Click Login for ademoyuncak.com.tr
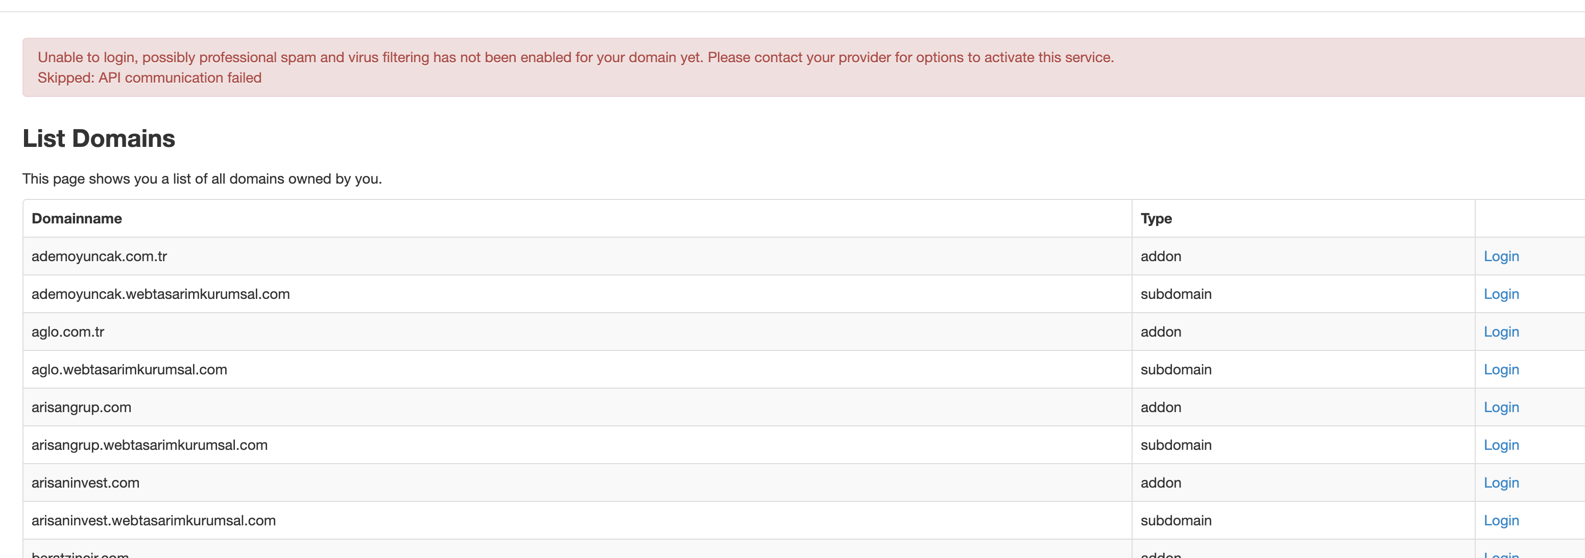The width and height of the screenshot is (1585, 558). (1501, 256)
